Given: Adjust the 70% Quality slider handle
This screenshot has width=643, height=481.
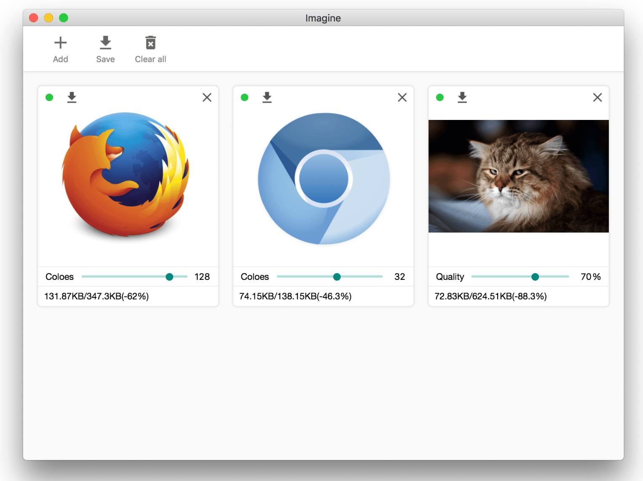Looking at the screenshot, I should pos(535,277).
